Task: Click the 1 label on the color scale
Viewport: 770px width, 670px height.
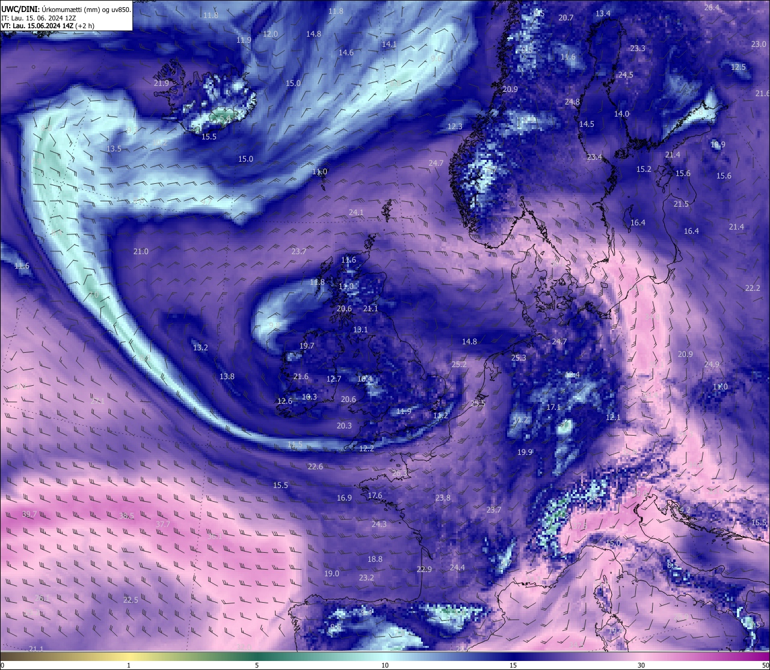Action: click(129, 665)
